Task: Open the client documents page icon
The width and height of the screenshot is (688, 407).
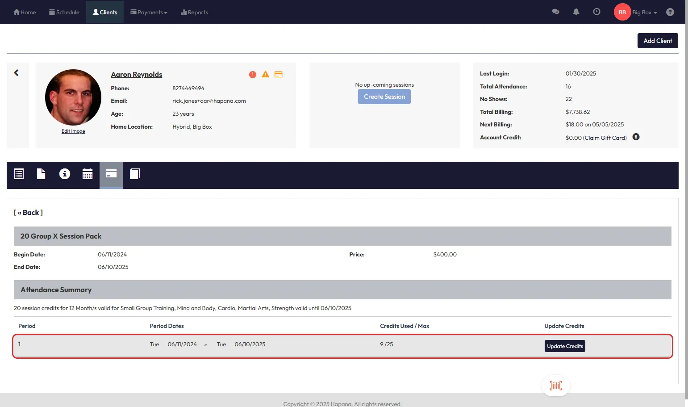Action: 41,174
